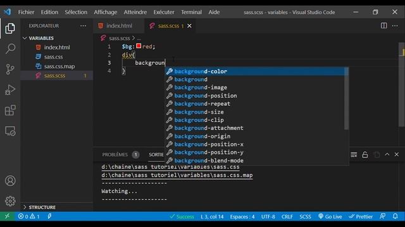Viewport: 405px width, 227px height.
Task: Open the Run and Debug view icon
Action: pyautogui.click(x=10, y=90)
